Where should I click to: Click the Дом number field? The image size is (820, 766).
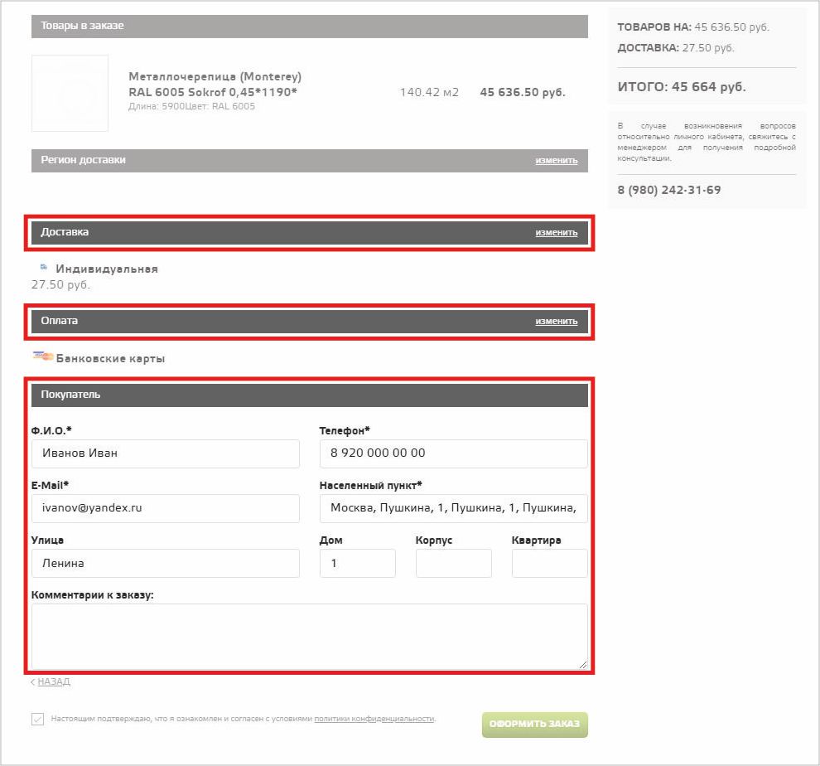coord(357,563)
